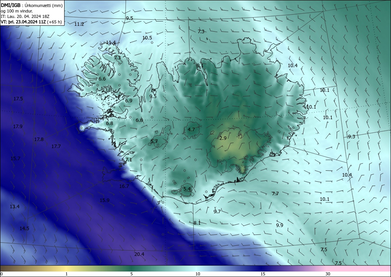
Task: Click the 15.9 value label
Action: point(104,200)
